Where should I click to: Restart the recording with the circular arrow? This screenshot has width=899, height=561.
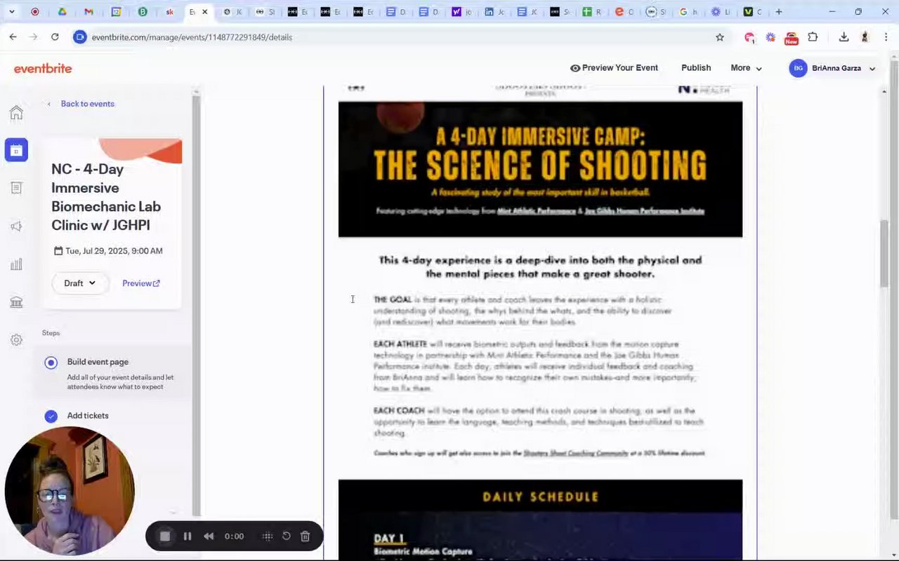pos(287,536)
